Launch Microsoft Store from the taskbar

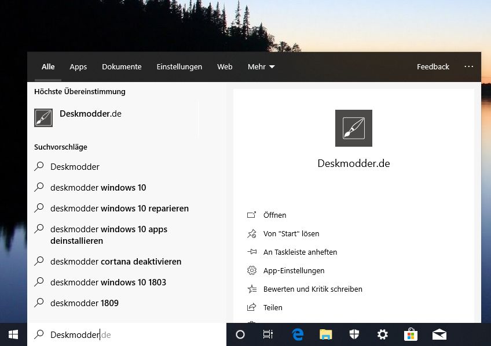click(x=411, y=334)
